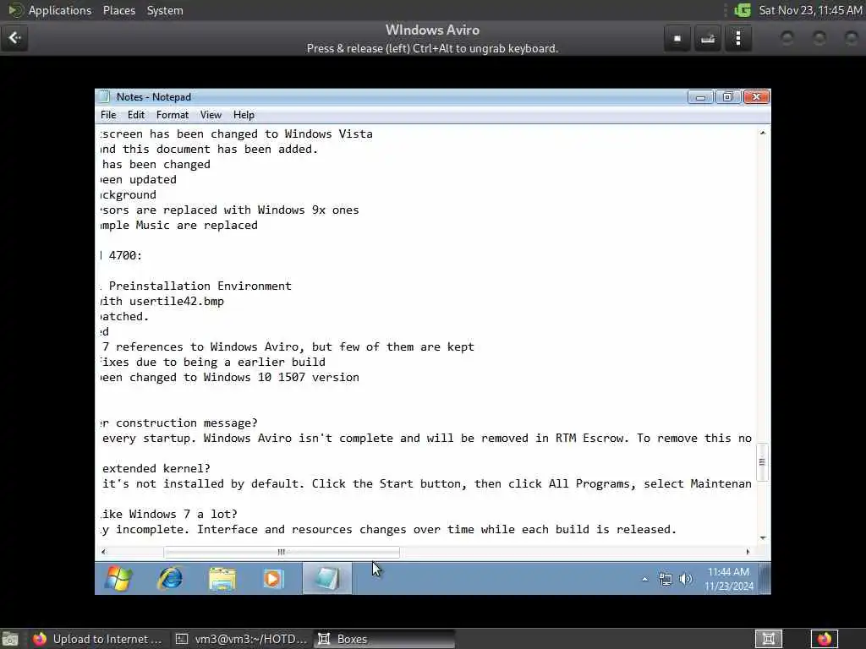This screenshot has width=866, height=649.
Task: Click the Show desktop strip
Action: pyautogui.click(x=765, y=578)
